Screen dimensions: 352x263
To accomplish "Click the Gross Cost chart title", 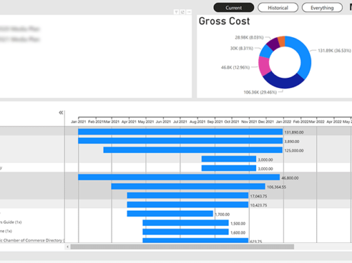I will pyautogui.click(x=224, y=21).
